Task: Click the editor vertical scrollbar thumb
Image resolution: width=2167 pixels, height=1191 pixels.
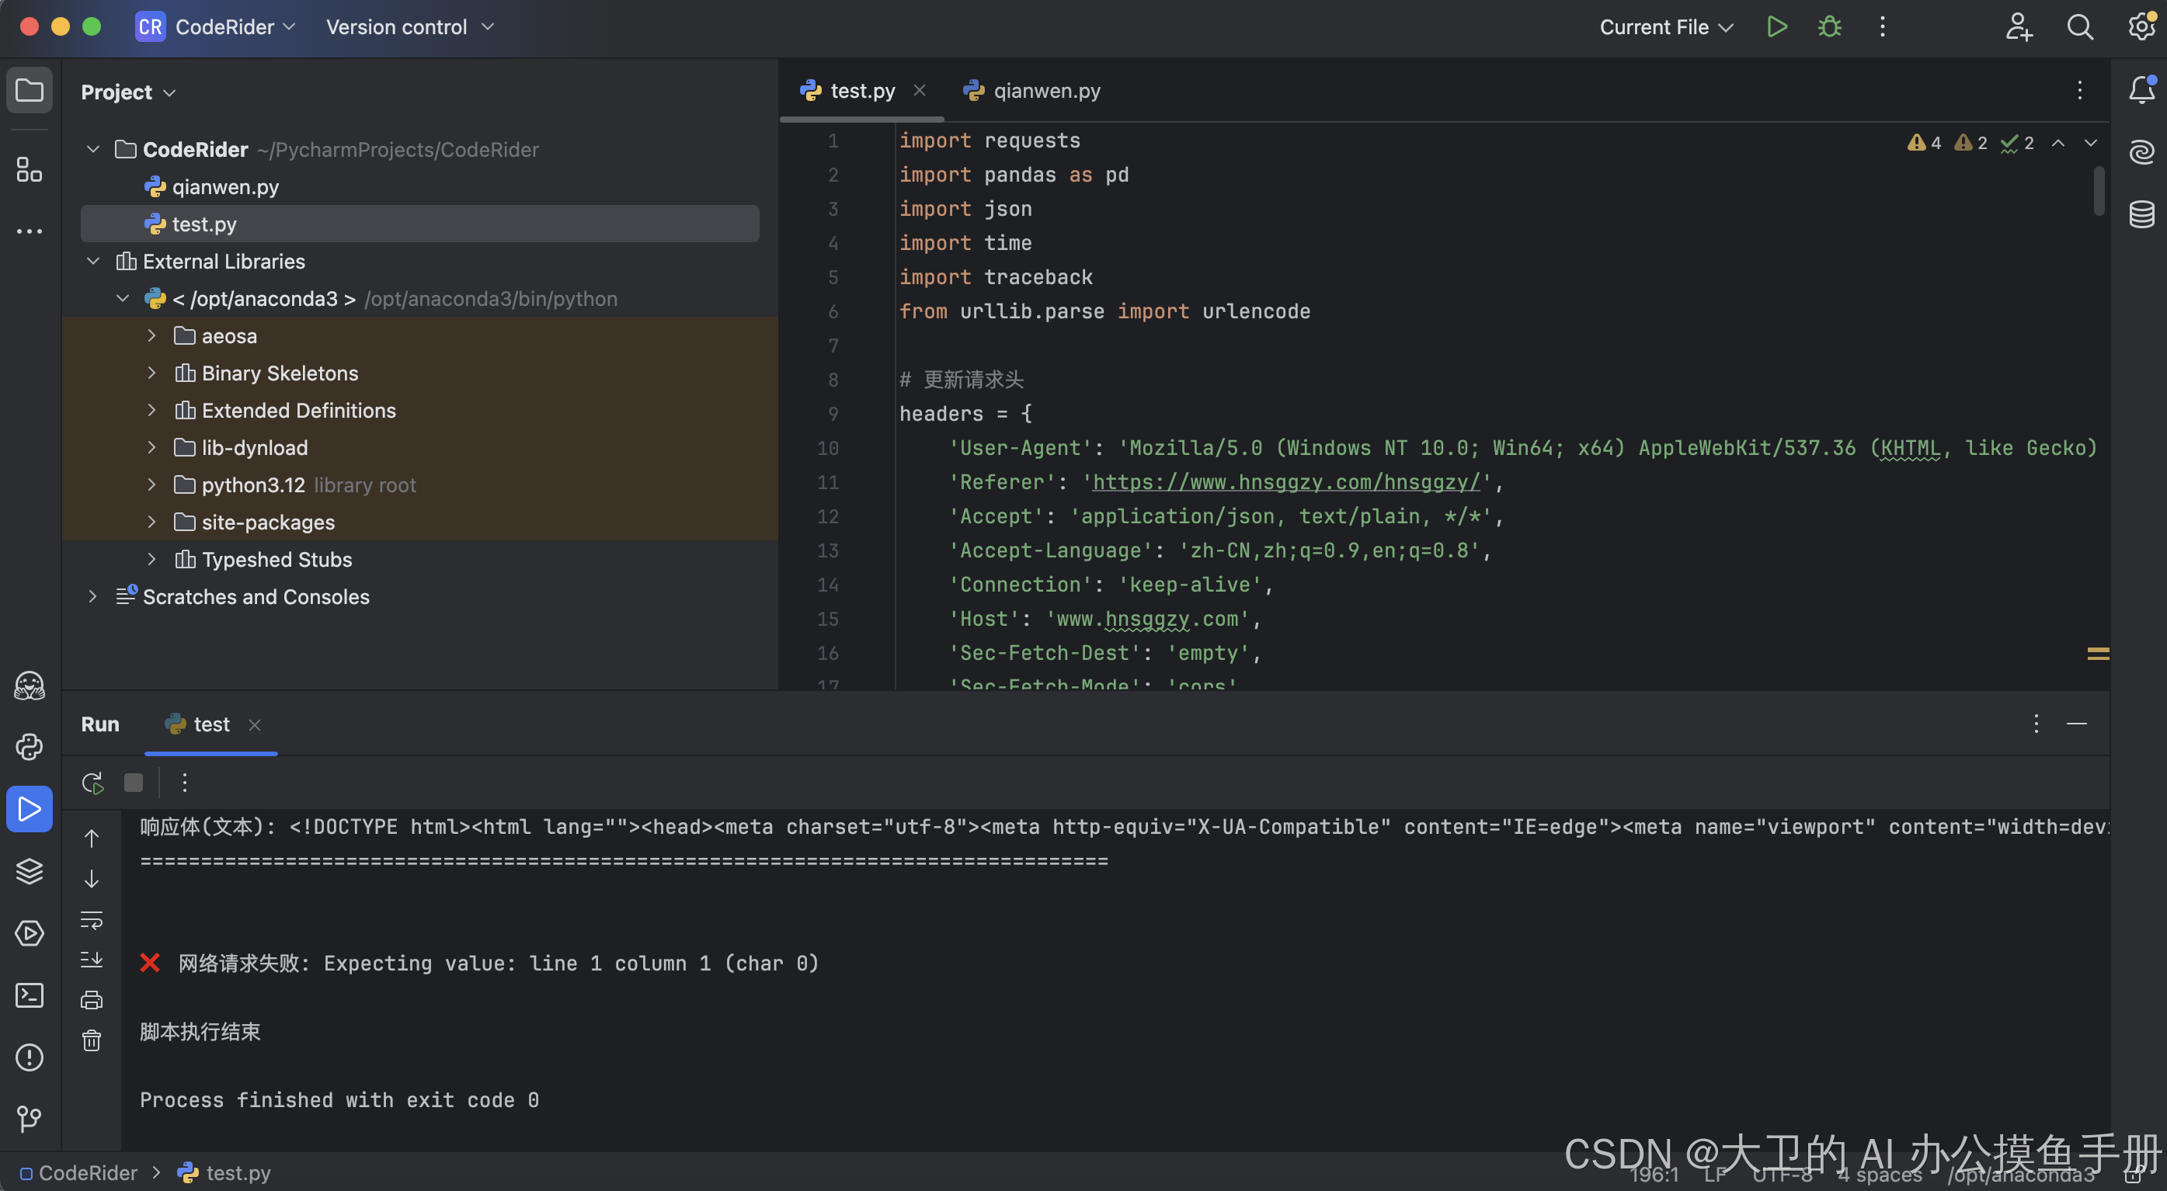Action: (2098, 190)
